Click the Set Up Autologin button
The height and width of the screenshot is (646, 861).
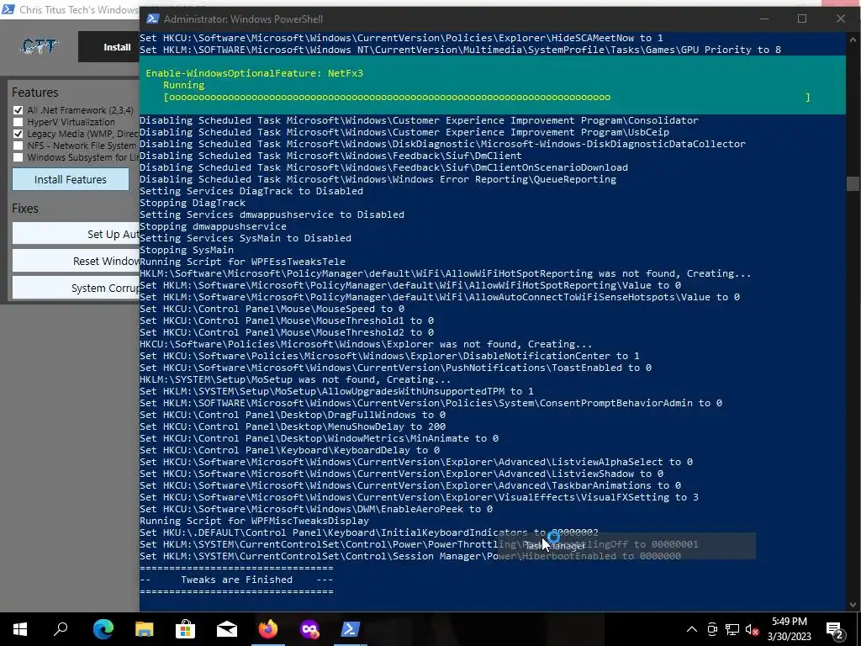click(x=76, y=234)
